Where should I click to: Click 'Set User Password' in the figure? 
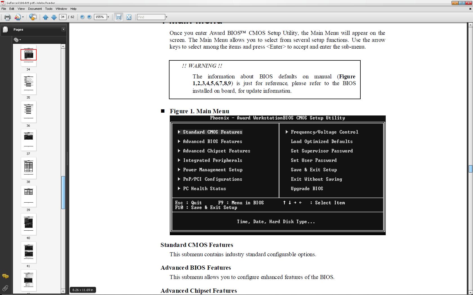(314, 160)
